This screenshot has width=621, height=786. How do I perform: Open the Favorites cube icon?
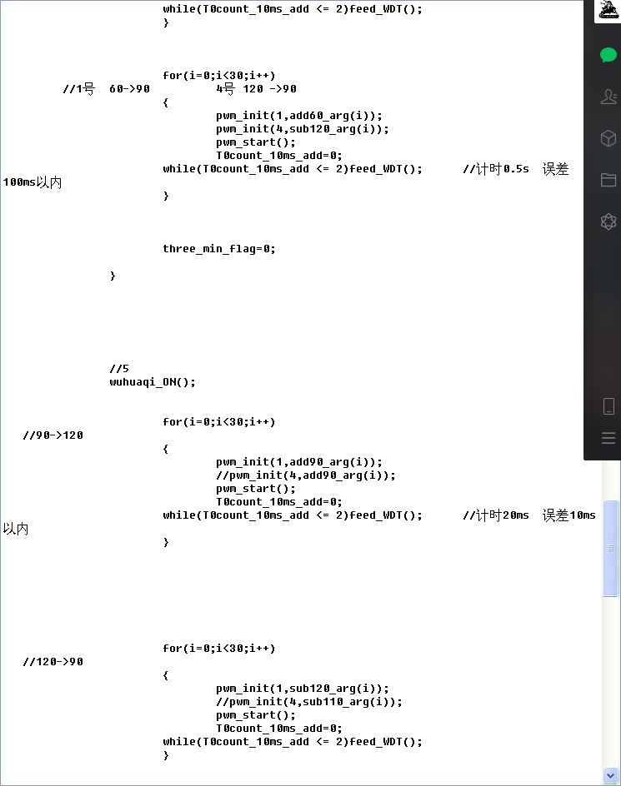(608, 138)
